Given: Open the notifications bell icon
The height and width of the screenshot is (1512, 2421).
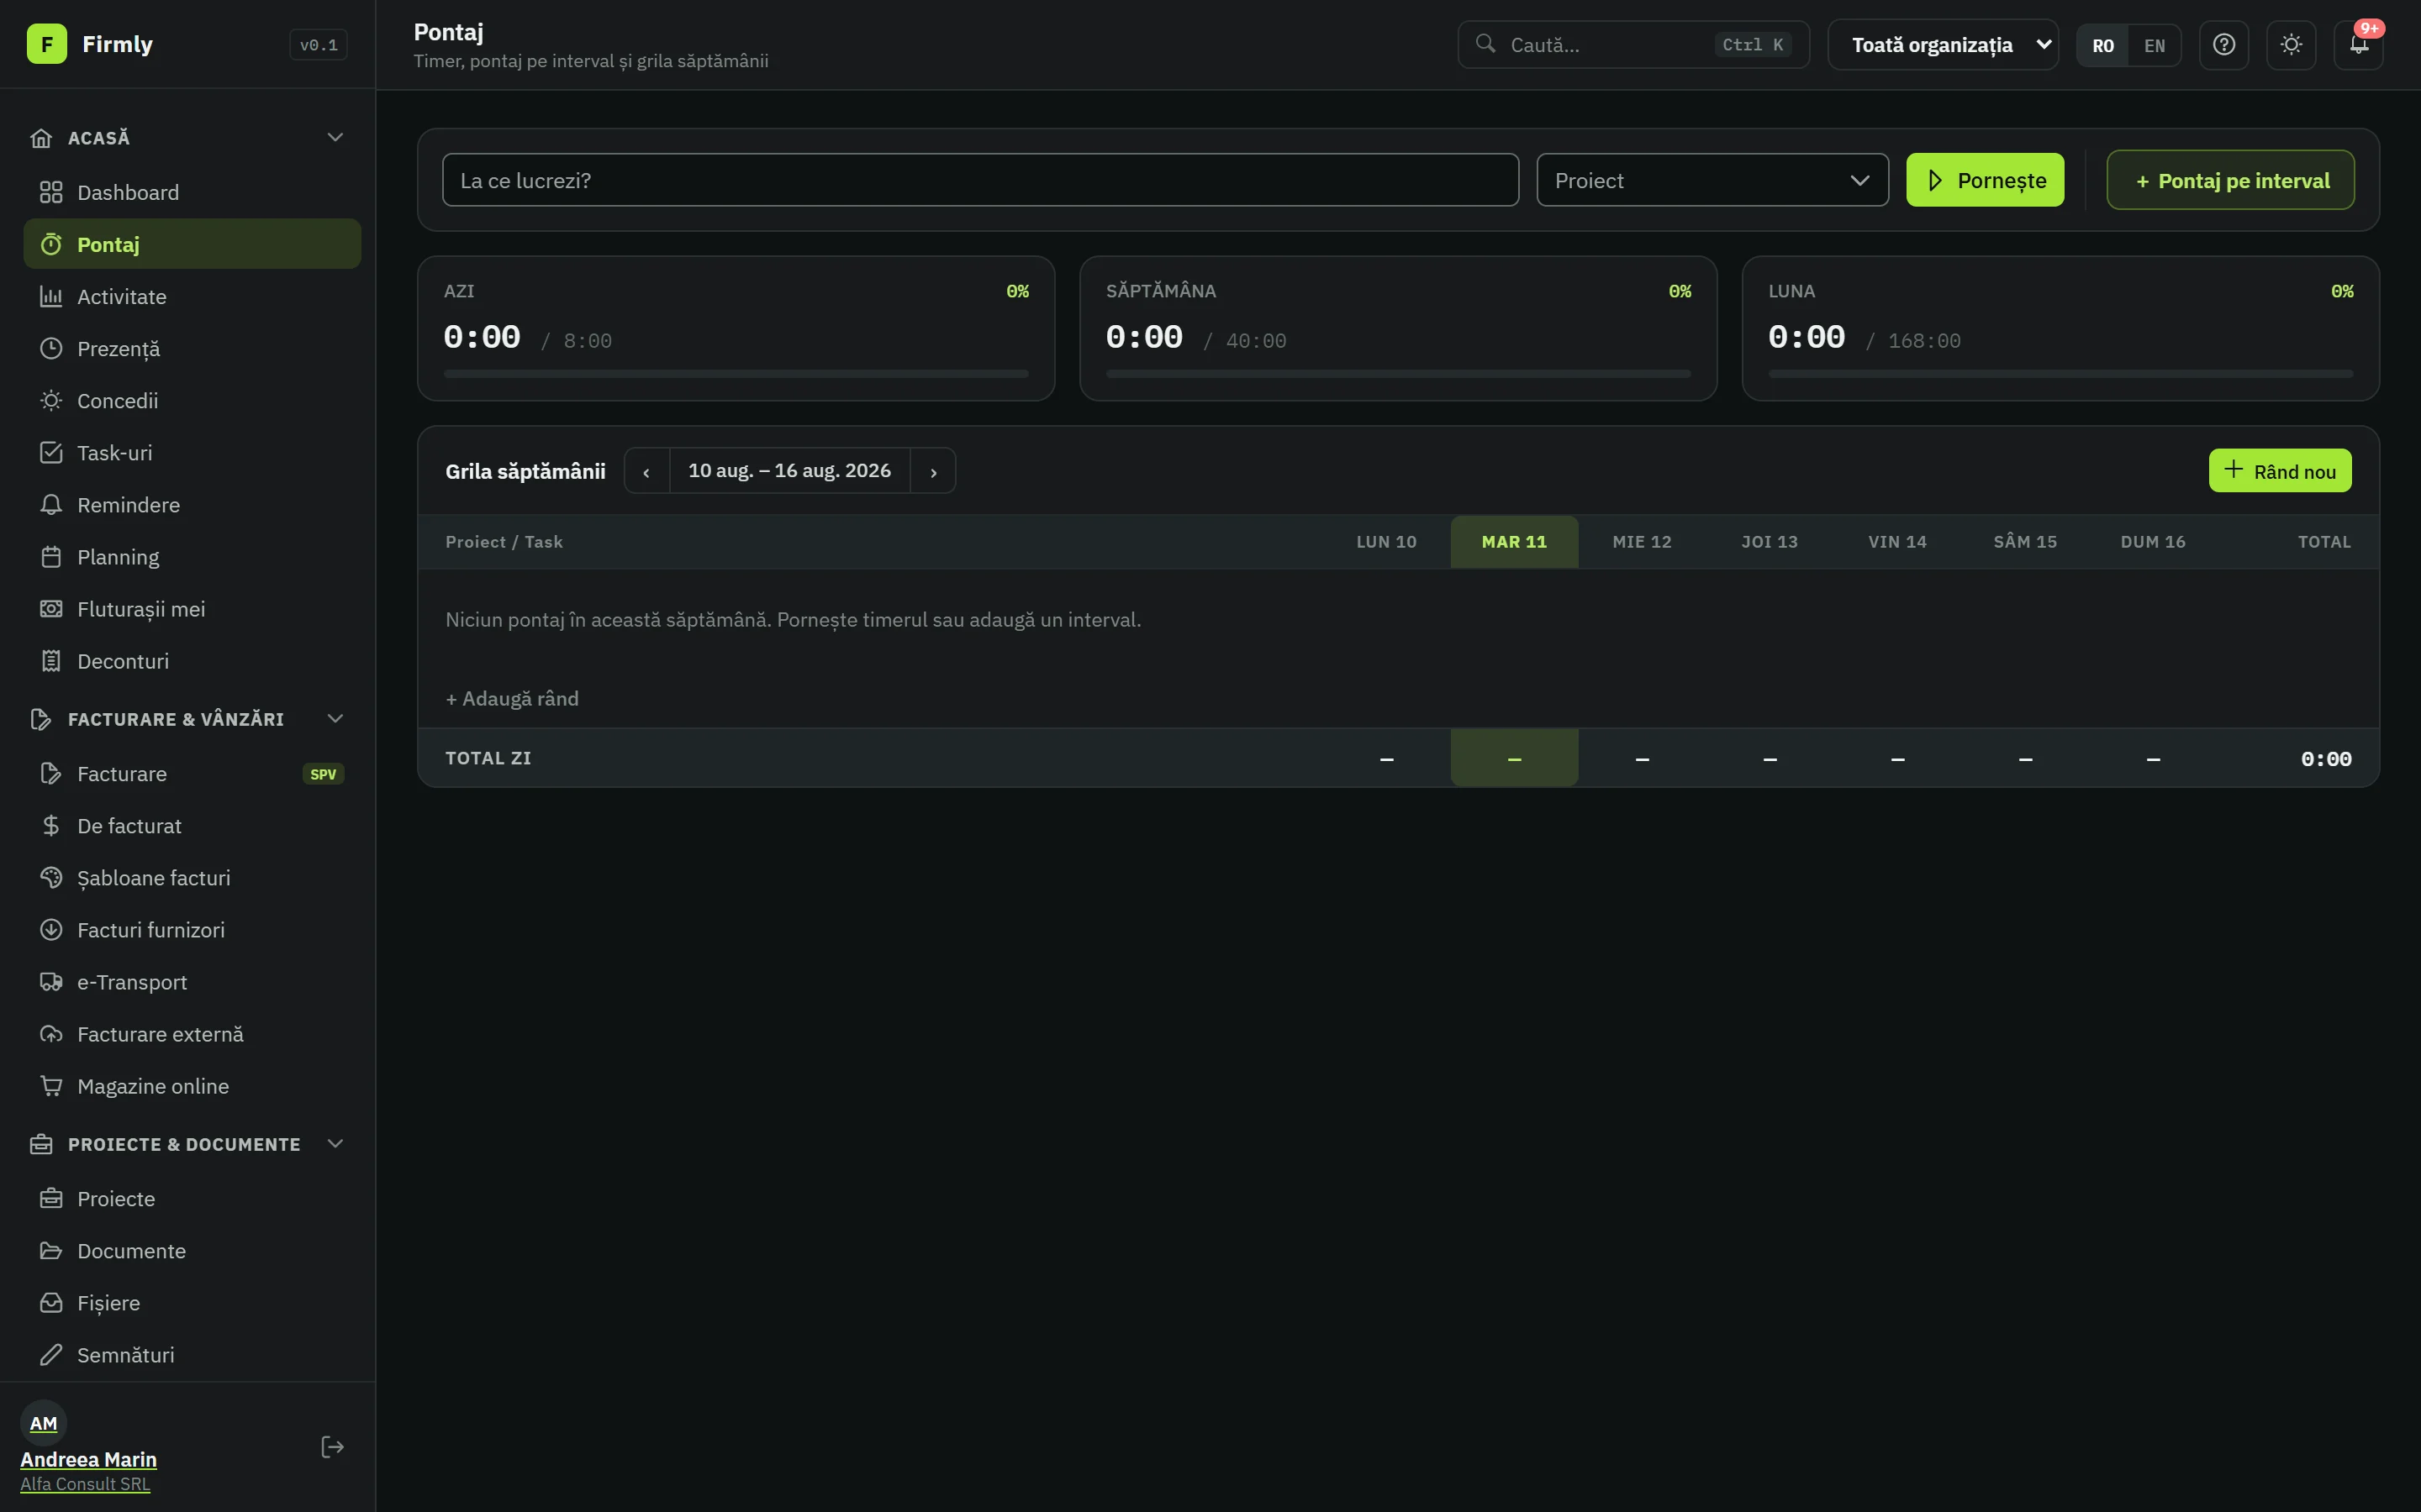Looking at the screenshot, I should pos(2358,45).
